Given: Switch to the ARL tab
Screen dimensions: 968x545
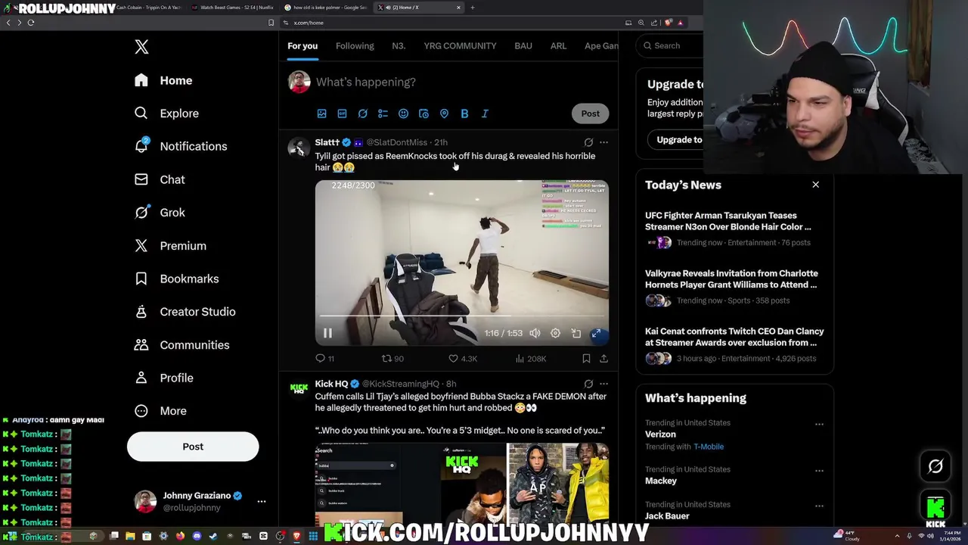Looking at the screenshot, I should [558, 46].
